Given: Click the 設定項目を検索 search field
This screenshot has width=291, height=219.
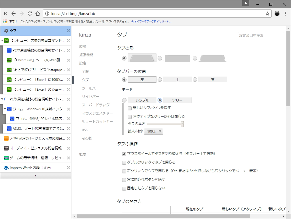Looking at the screenshot, I should (261, 35).
